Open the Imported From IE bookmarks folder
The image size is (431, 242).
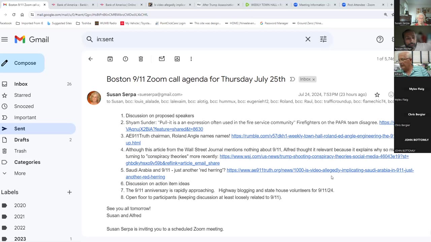click(x=30, y=23)
